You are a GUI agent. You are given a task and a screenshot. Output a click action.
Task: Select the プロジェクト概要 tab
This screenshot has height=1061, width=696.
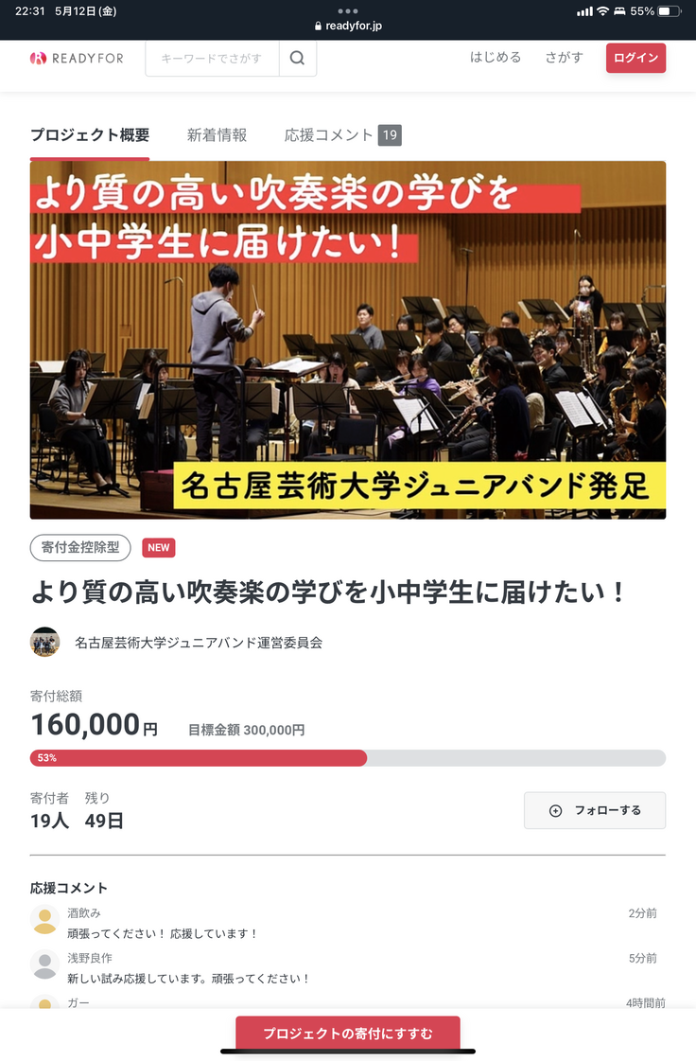[89, 135]
